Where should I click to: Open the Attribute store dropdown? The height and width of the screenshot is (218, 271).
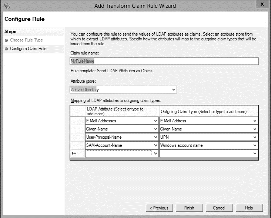point(174,90)
